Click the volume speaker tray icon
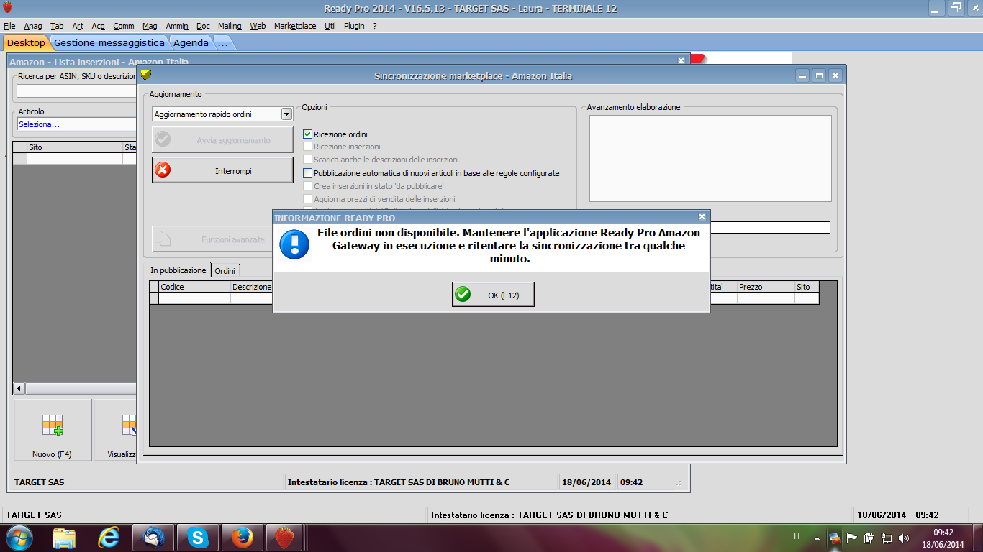This screenshot has width=983, height=552. tap(904, 538)
